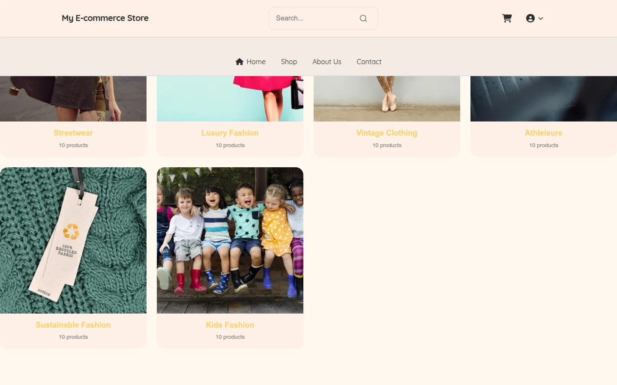Open Vintage Clothing category title
Image resolution: width=617 pixels, height=385 pixels.
tap(387, 133)
